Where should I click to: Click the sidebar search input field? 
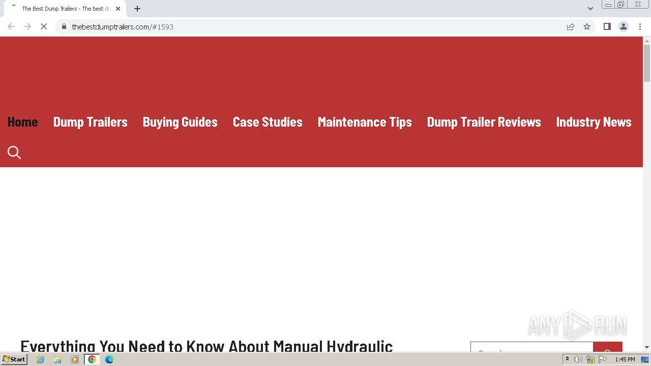[532, 347]
